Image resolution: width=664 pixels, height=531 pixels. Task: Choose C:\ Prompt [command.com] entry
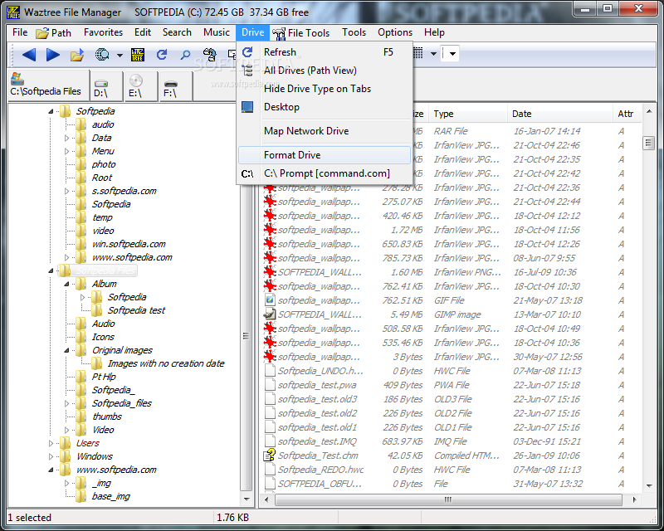325,173
